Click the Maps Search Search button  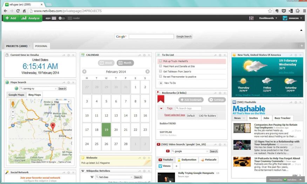click(62, 89)
